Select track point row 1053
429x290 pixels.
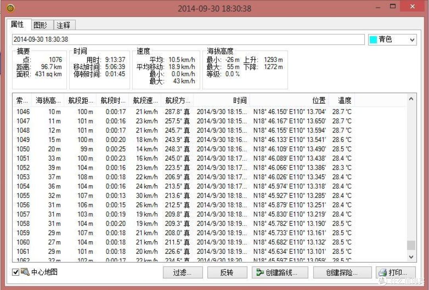[x=184, y=177]
